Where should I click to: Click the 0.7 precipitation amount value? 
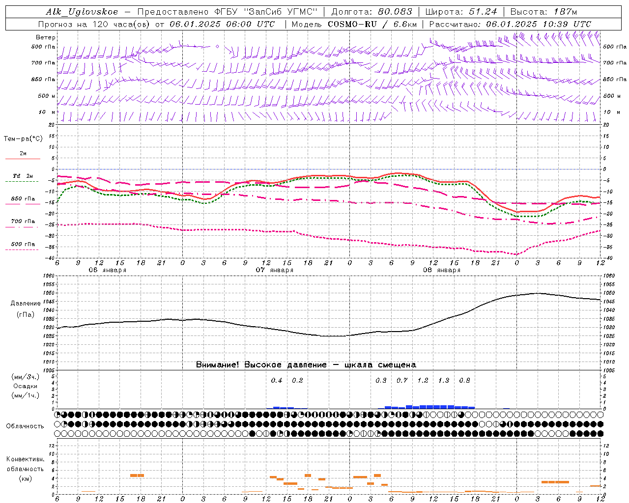(x=402, y=381)
